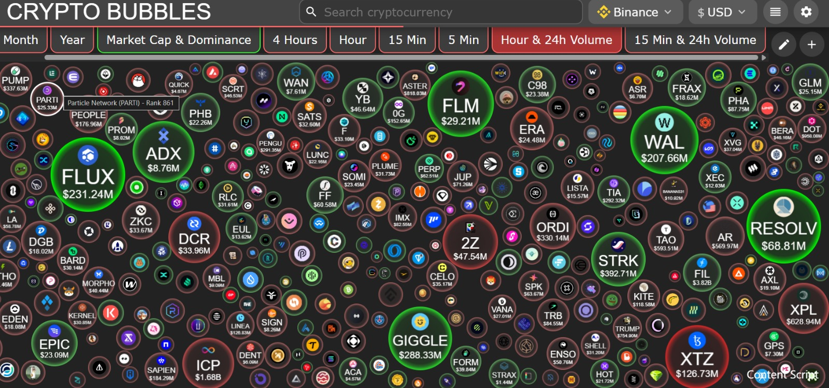Open the PHB bubble
The width and height of the screenshot is (829, 388).
(201, 112)
